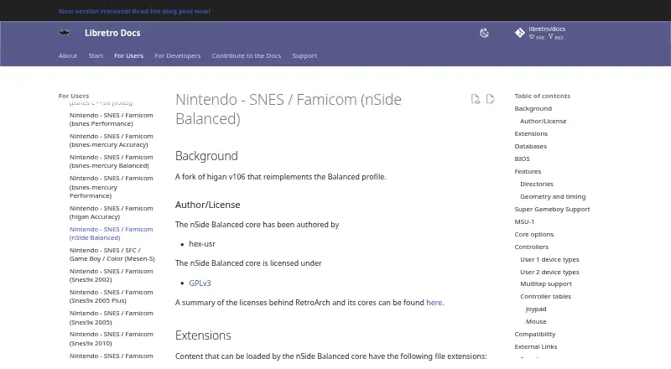Open the About tab
Viewport: 671px width, 369px height.
pyautogui.click(x=68, y=55)
